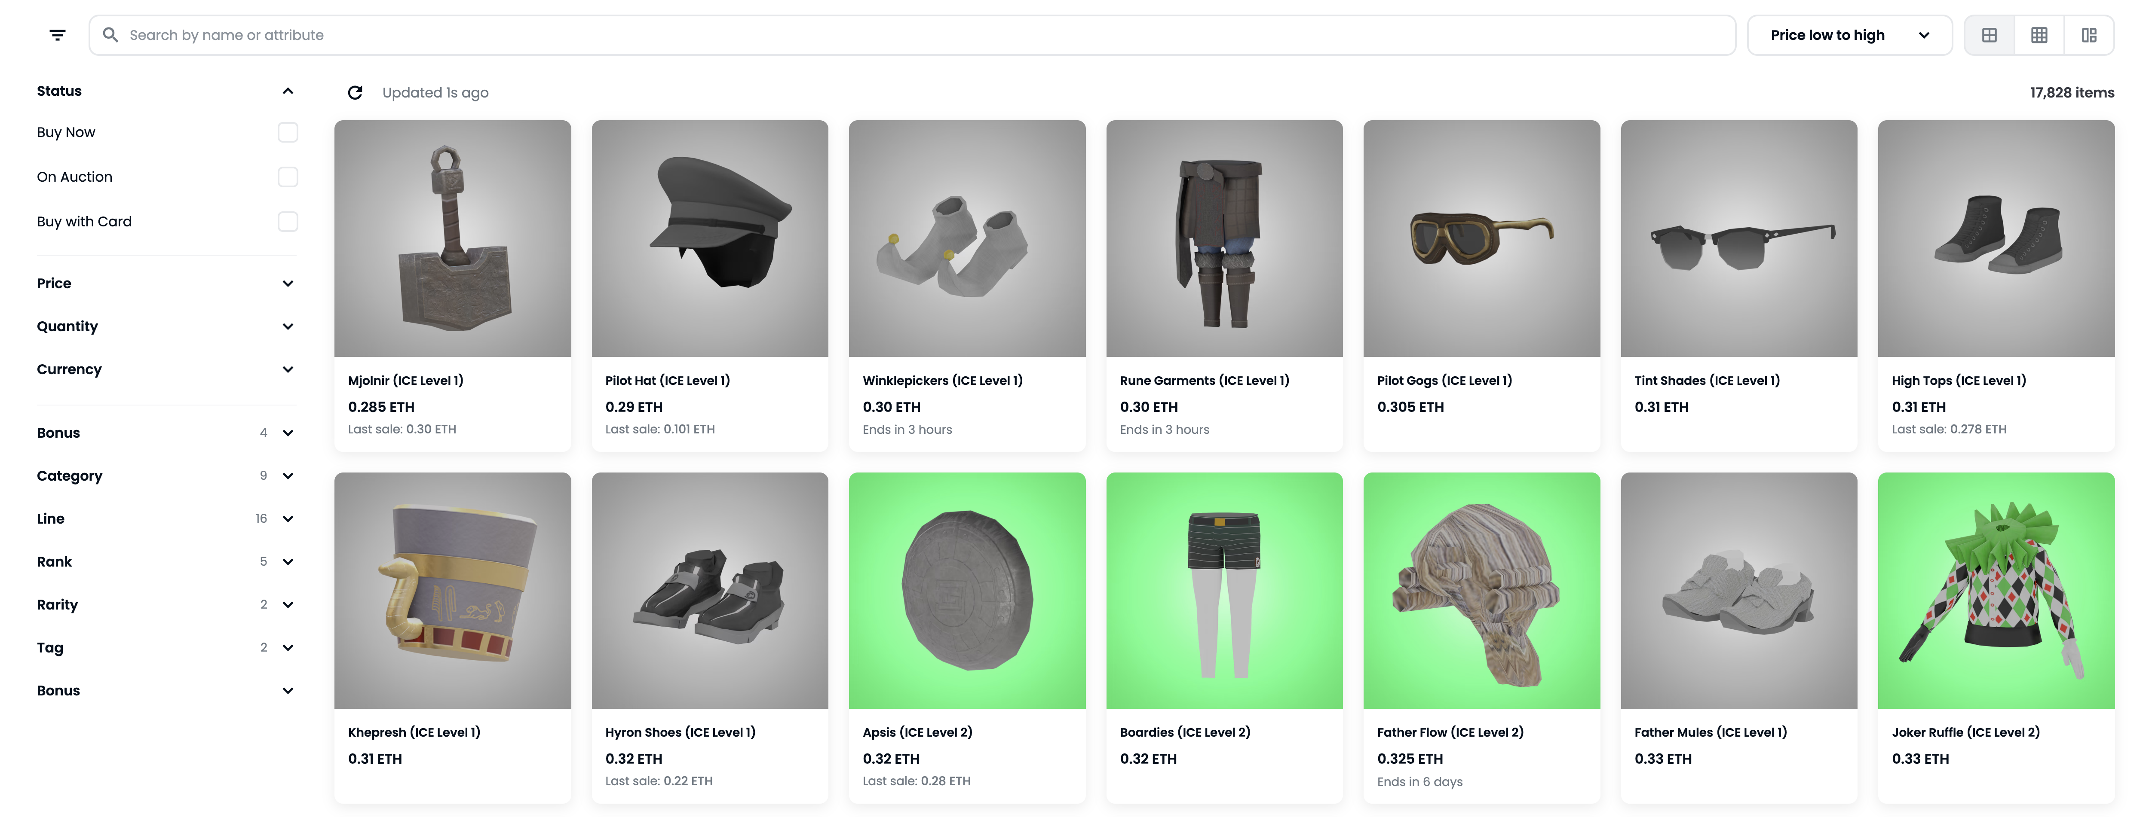This screenshot has width=2146, height=817.
Task: Click the 0.285 ETH price on Mjolnir
Action: (x=381, y=407)
